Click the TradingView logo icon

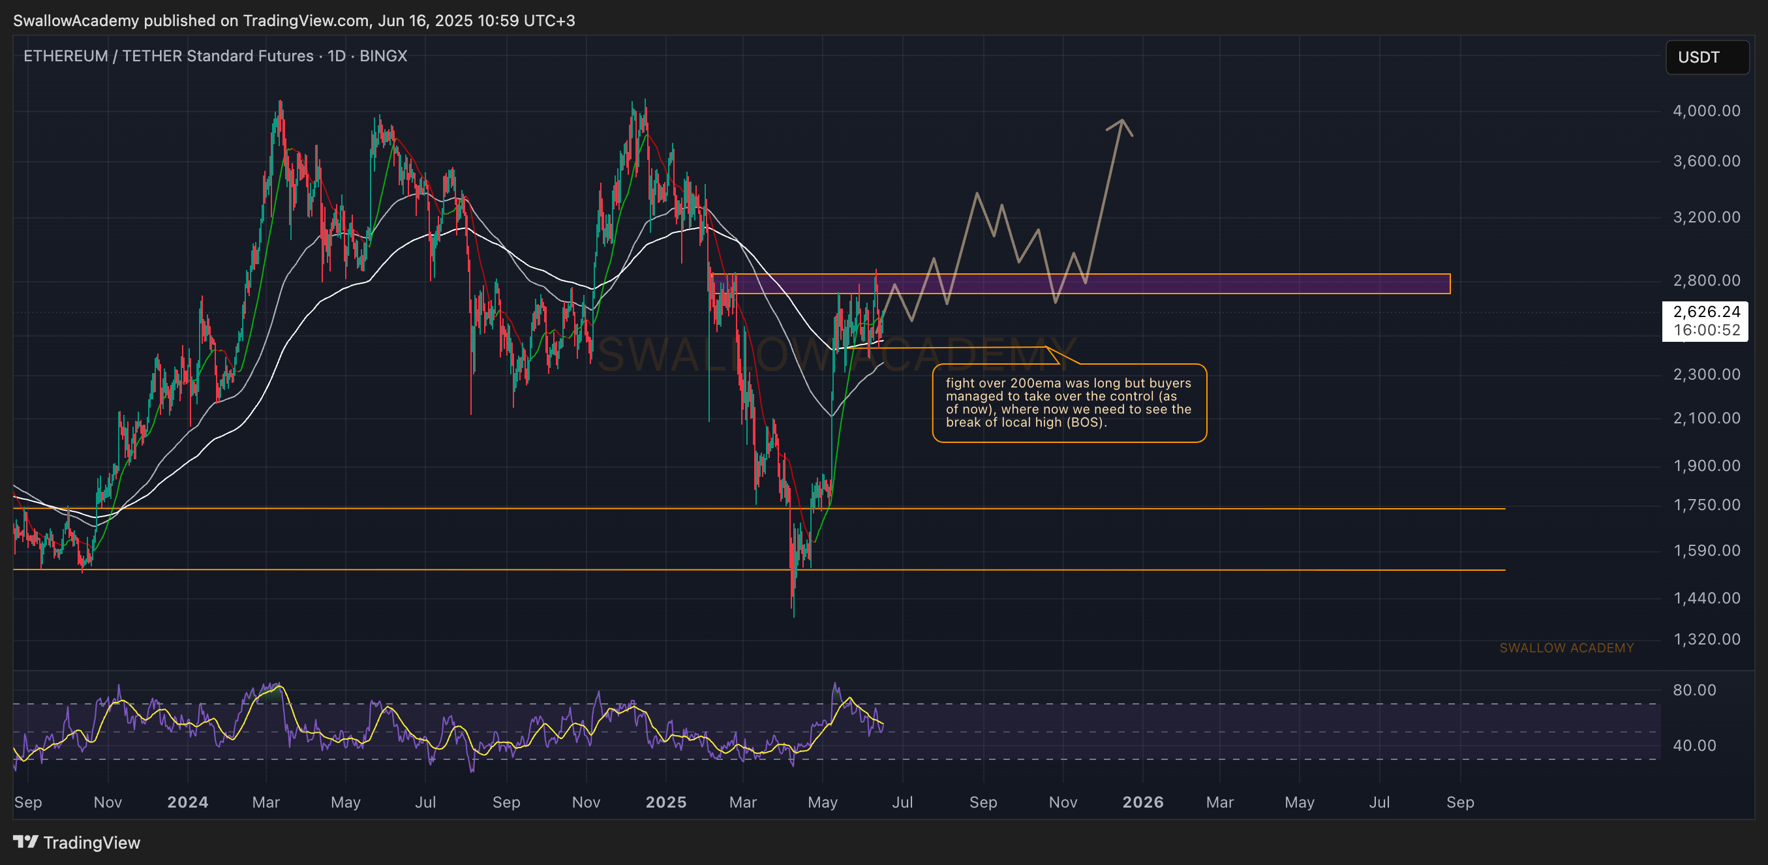(25, 842)
